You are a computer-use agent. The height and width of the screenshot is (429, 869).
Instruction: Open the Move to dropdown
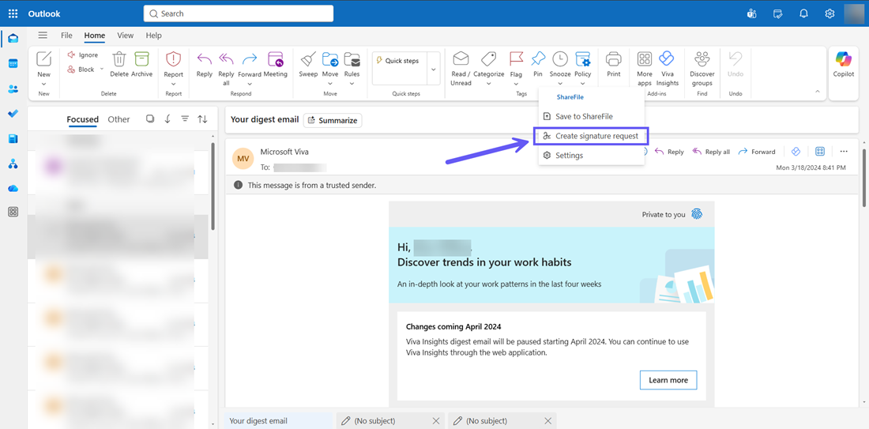(330, 83)
